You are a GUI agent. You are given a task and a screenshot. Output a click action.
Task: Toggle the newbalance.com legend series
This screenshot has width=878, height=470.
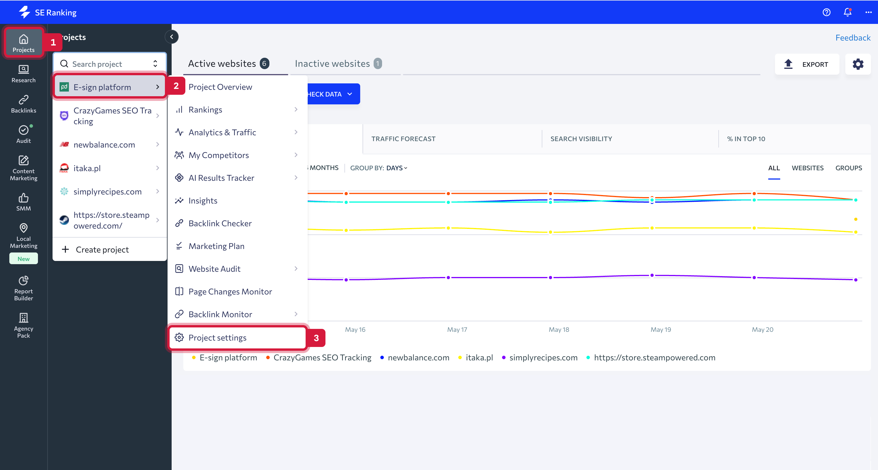(418, 358)
